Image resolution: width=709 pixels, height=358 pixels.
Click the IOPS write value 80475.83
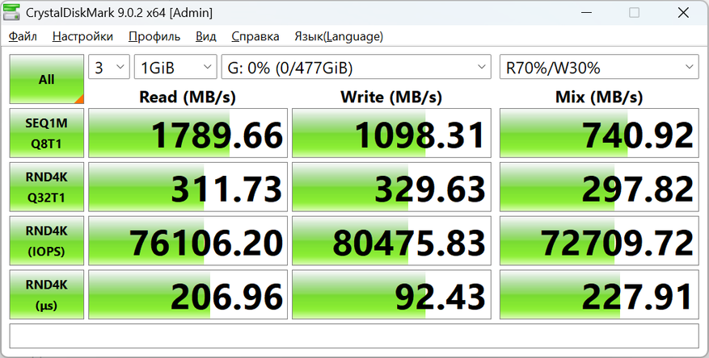(x=391, y=241)
